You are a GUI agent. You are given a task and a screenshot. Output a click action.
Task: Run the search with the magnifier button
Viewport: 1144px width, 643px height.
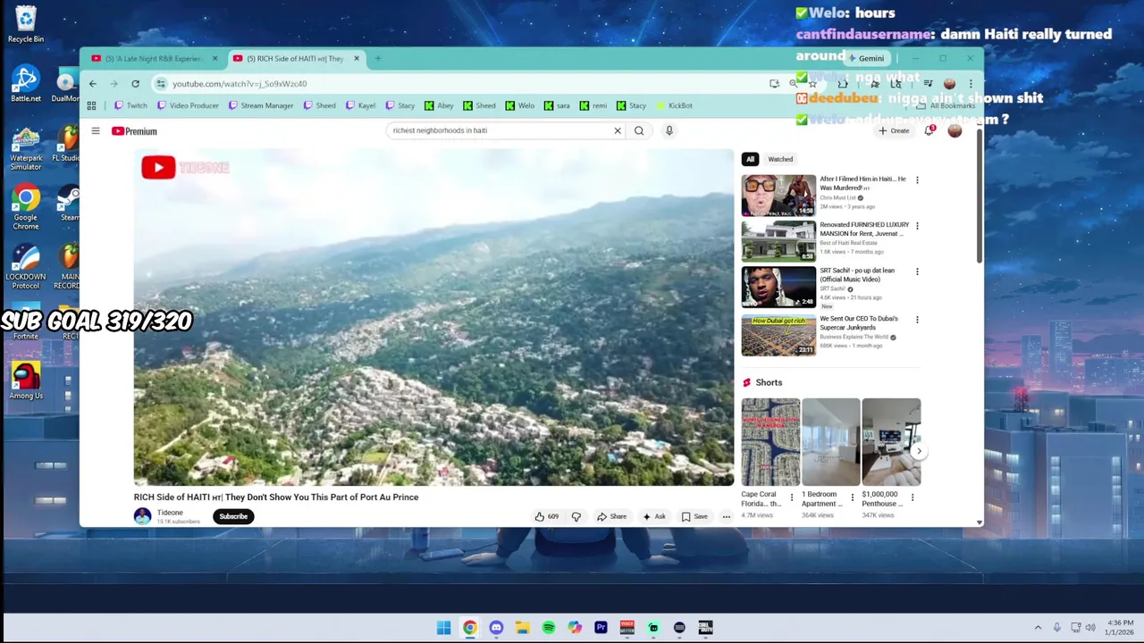(x=639, y=130)
